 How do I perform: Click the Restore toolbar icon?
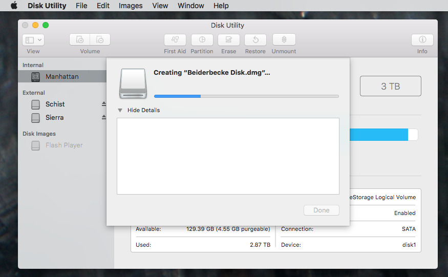click(255, 40)
